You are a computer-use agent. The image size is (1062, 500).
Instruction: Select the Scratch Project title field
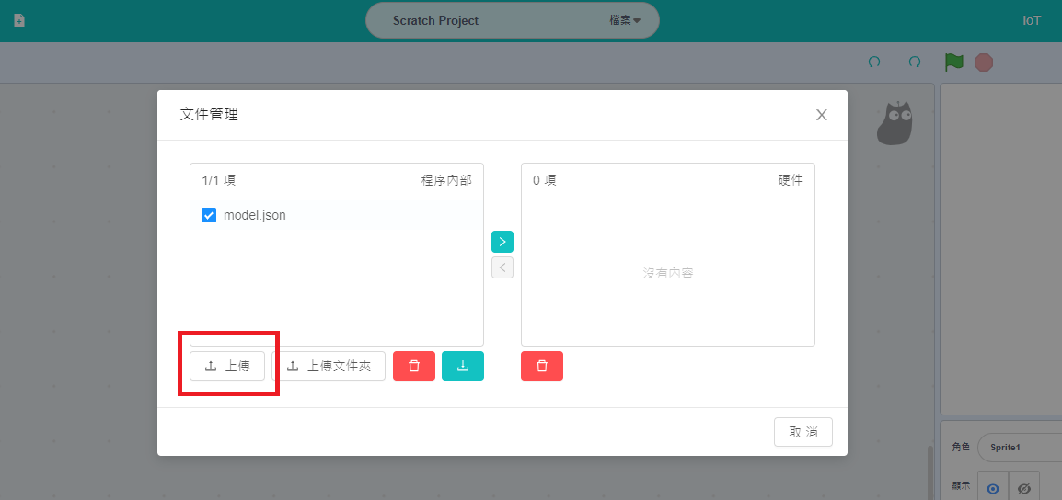pos(435,20)
